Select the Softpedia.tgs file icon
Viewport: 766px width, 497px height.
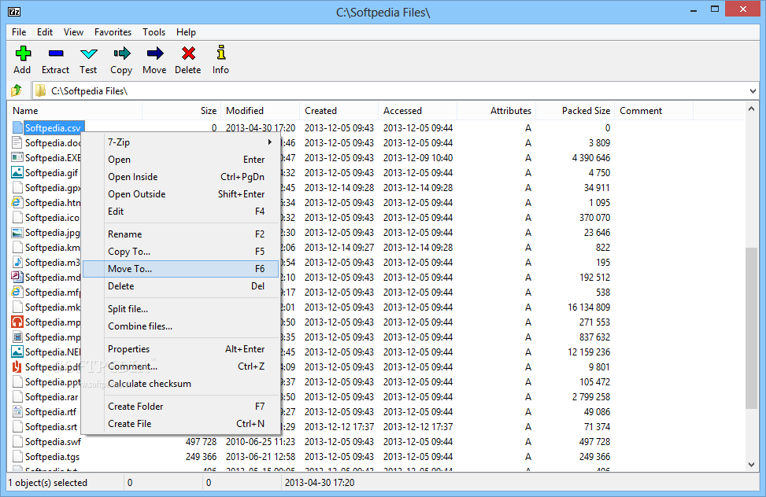[17, 456]
